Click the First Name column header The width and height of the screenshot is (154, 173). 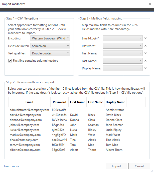pos(78,102)
